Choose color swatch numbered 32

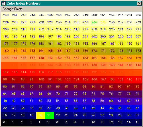coord(5,108)
